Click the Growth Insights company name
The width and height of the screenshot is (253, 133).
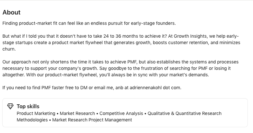click(x=190, y=36)
